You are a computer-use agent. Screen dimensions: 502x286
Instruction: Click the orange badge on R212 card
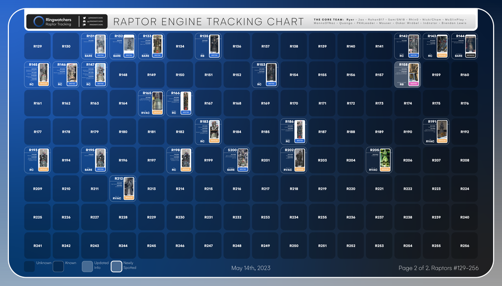click(129, 198)
